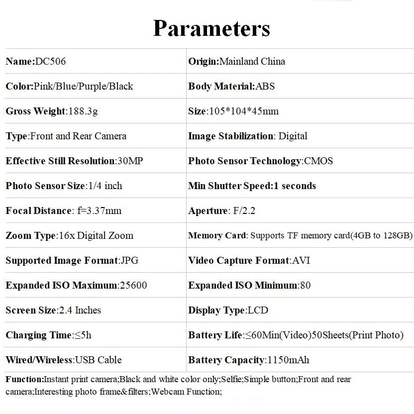Image resolution: width=414 pixels, height=414 pixels.
Task: Select the Origin Mainland China cell
Action: (236, 61)
